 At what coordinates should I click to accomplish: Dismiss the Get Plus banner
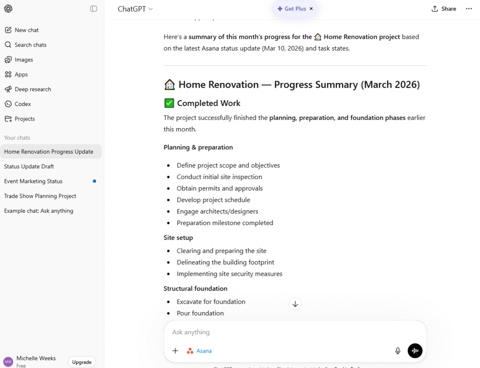(x=311, y=9)
